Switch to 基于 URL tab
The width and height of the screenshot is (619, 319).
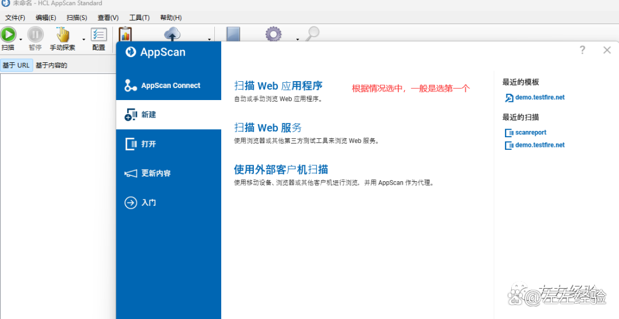(x=16, y=65)
